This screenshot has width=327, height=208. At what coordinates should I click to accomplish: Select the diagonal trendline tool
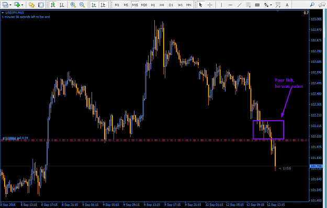click(x=240, y=5)
